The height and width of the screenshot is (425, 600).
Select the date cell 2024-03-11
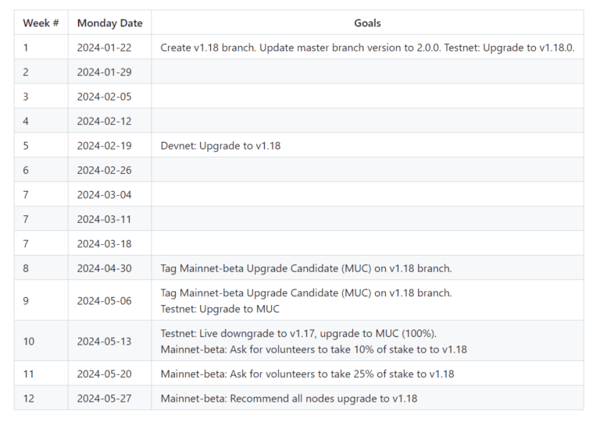pos(104,219)
